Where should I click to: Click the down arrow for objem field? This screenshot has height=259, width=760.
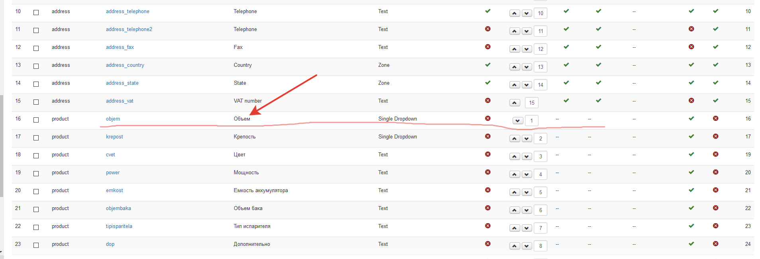tap(518, 121)
